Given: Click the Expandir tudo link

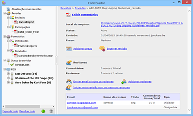Looking at the screenshot, I should (x=10, y=111).
